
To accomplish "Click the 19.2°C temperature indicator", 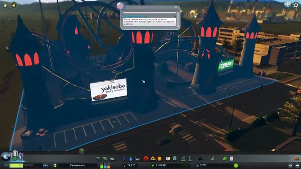I will 130,165.
